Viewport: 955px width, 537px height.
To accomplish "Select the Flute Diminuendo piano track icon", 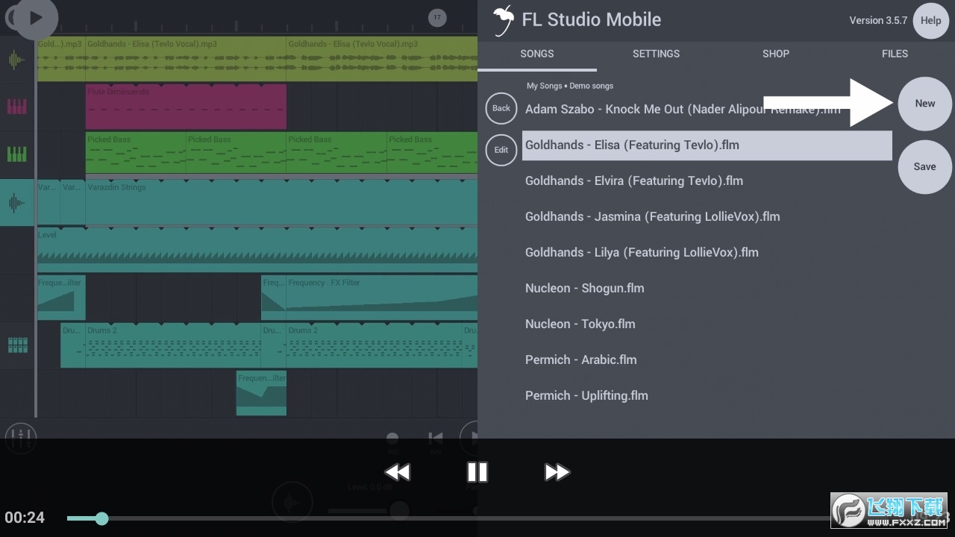I will (16, 107).
